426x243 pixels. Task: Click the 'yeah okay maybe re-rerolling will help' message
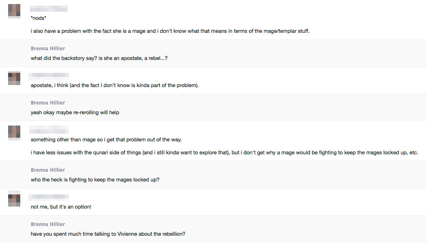point(75,113)
